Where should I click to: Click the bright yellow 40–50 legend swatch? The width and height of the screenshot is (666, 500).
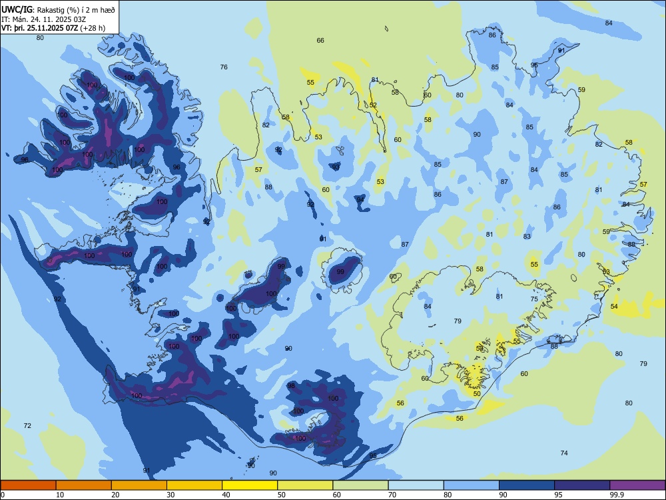(x=250, y=485)
